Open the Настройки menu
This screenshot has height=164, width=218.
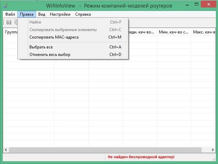coord(60,14)
